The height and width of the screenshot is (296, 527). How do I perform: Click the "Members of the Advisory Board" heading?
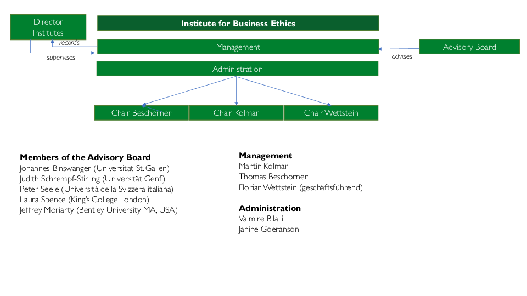(x=85, y=157)
